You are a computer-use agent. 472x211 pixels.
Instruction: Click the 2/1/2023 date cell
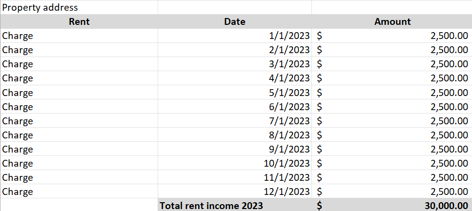tap(235, 50)
